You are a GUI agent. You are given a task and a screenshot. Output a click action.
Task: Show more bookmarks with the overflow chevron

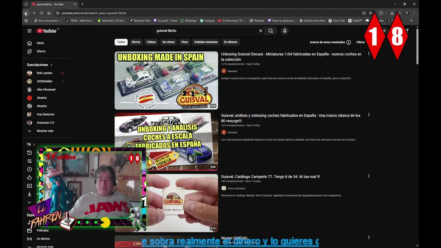411,21
